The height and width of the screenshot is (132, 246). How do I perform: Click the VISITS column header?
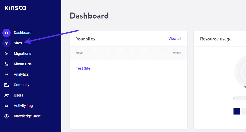[177, 53]
